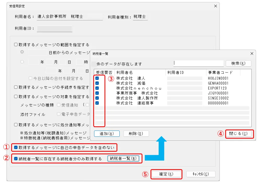This screenshot has height=183, width=260.
Task: Click the キャンセル(C) cancel button
Action: (x=201, y=174)
